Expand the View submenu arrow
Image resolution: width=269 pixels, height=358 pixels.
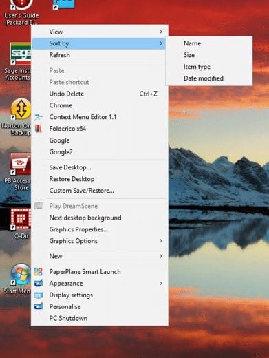161,32
